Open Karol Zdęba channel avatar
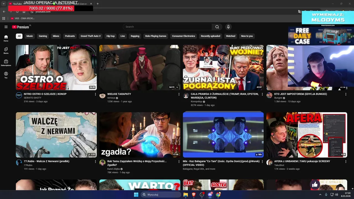Screen dimensions: 354x199 coord(102,163)
